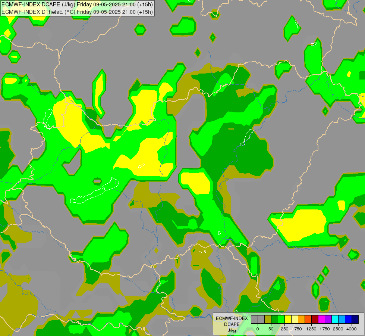
Task: Pick the navy legend swatch
Action: pyautogui.click(x=355, y=319)
